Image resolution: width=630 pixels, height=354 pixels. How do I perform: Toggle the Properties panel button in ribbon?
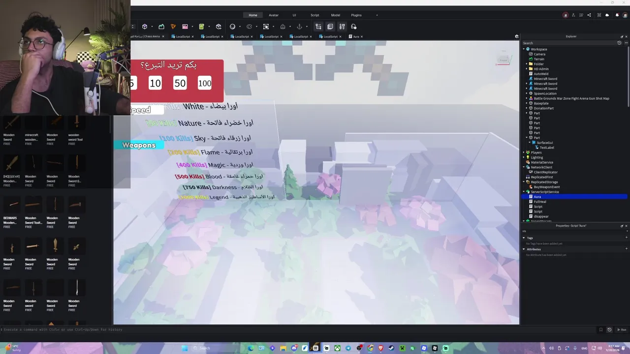pyautogui.click(x=330, y=27)
